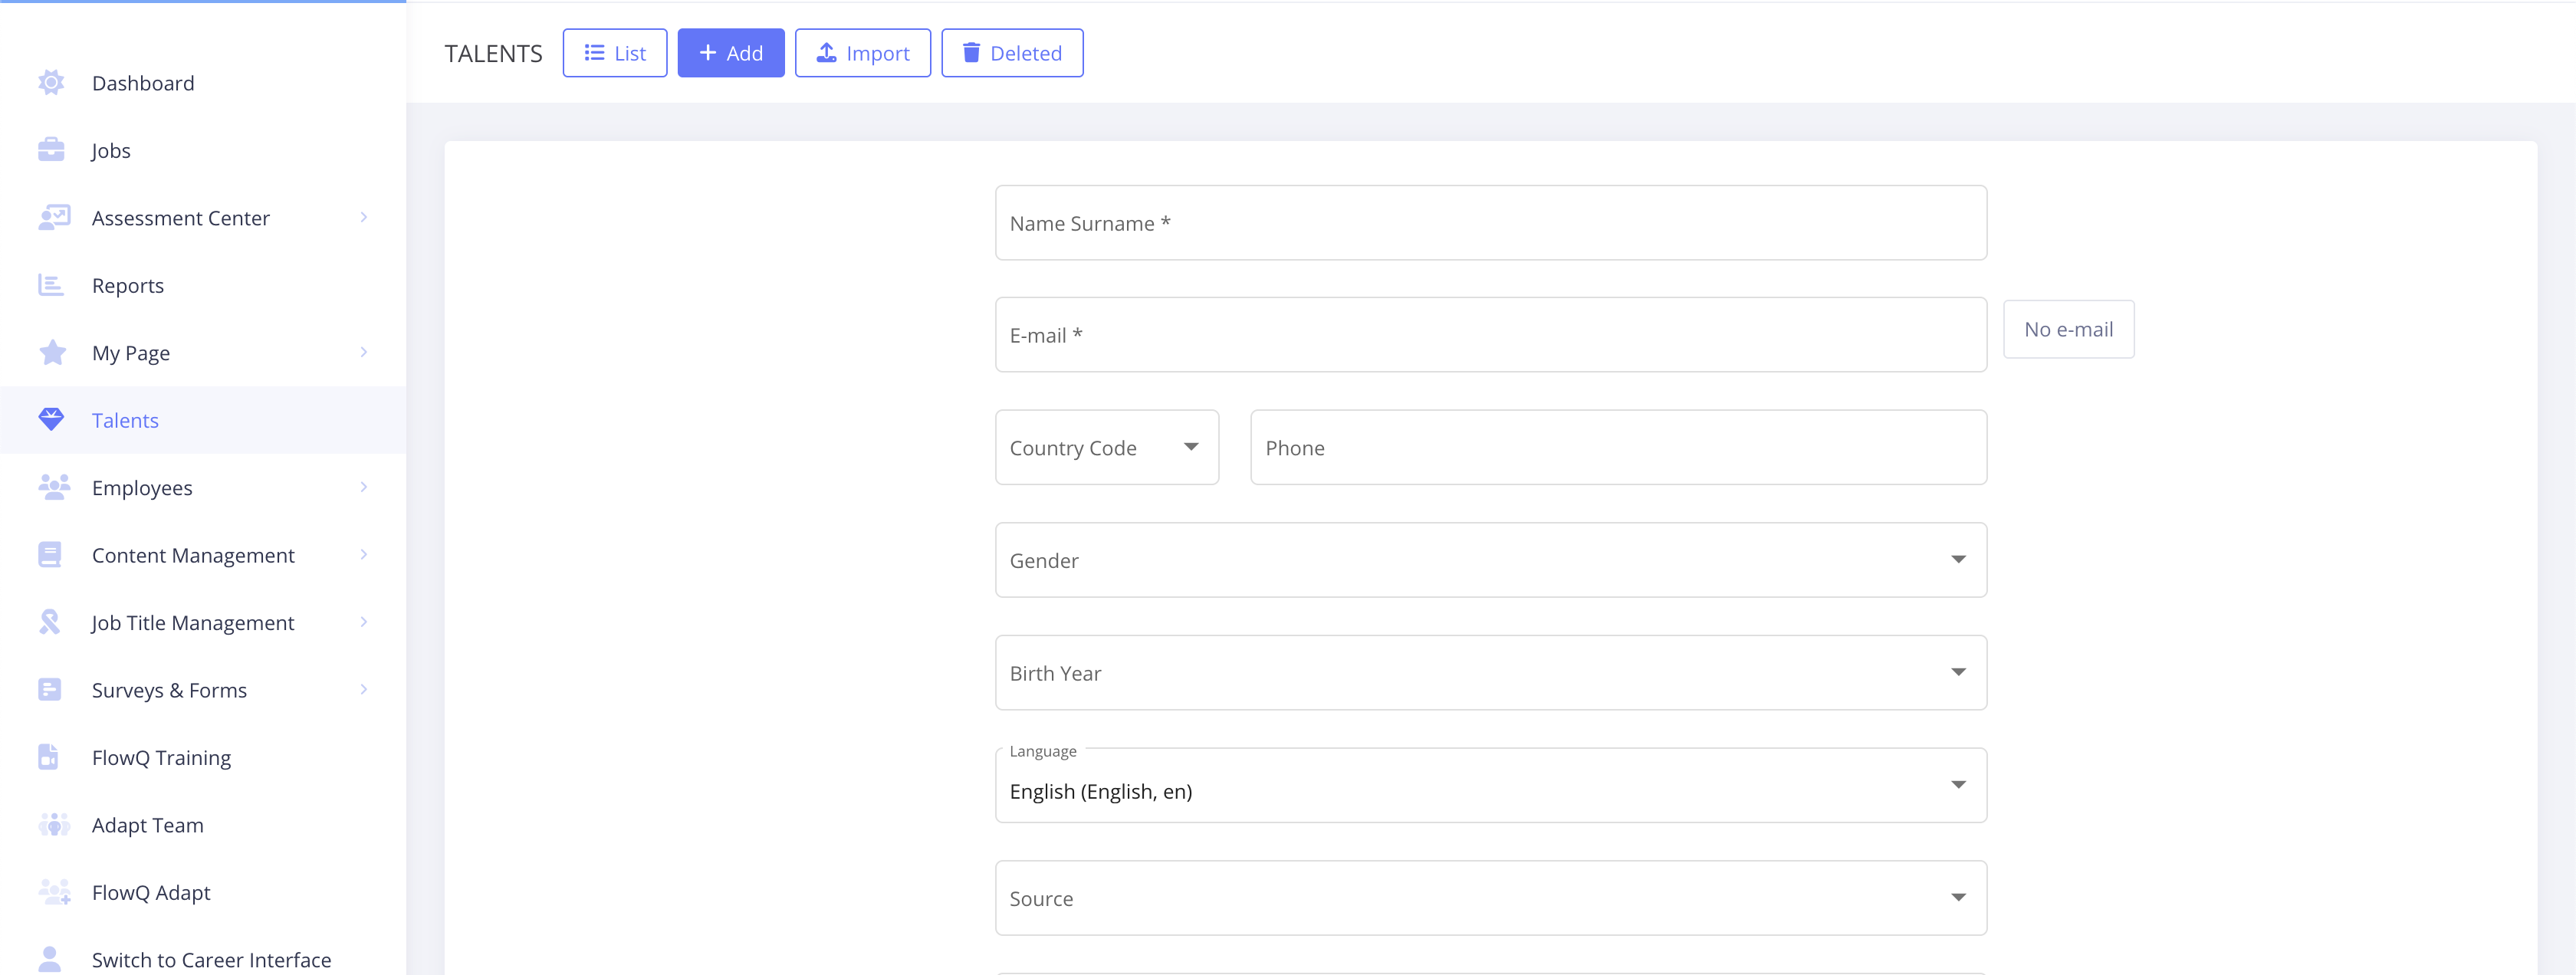
Task: Open the Deleted talents view
Action: (x=1011, y=53)
